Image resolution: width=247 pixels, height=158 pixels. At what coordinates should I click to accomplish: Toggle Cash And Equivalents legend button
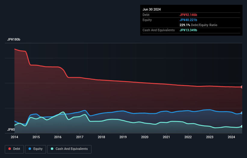point(69,149)
